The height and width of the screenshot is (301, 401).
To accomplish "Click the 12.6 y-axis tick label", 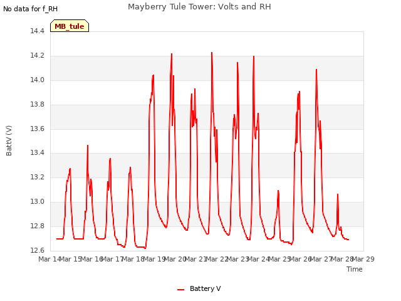I will click(37, 250).
